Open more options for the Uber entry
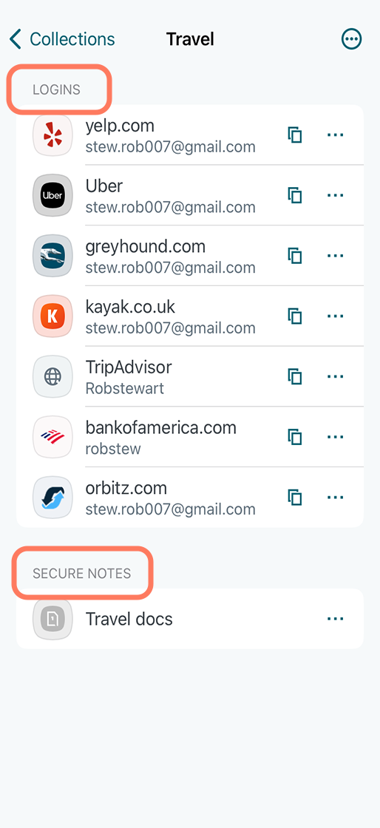380x828 pixels. [335, 195]
